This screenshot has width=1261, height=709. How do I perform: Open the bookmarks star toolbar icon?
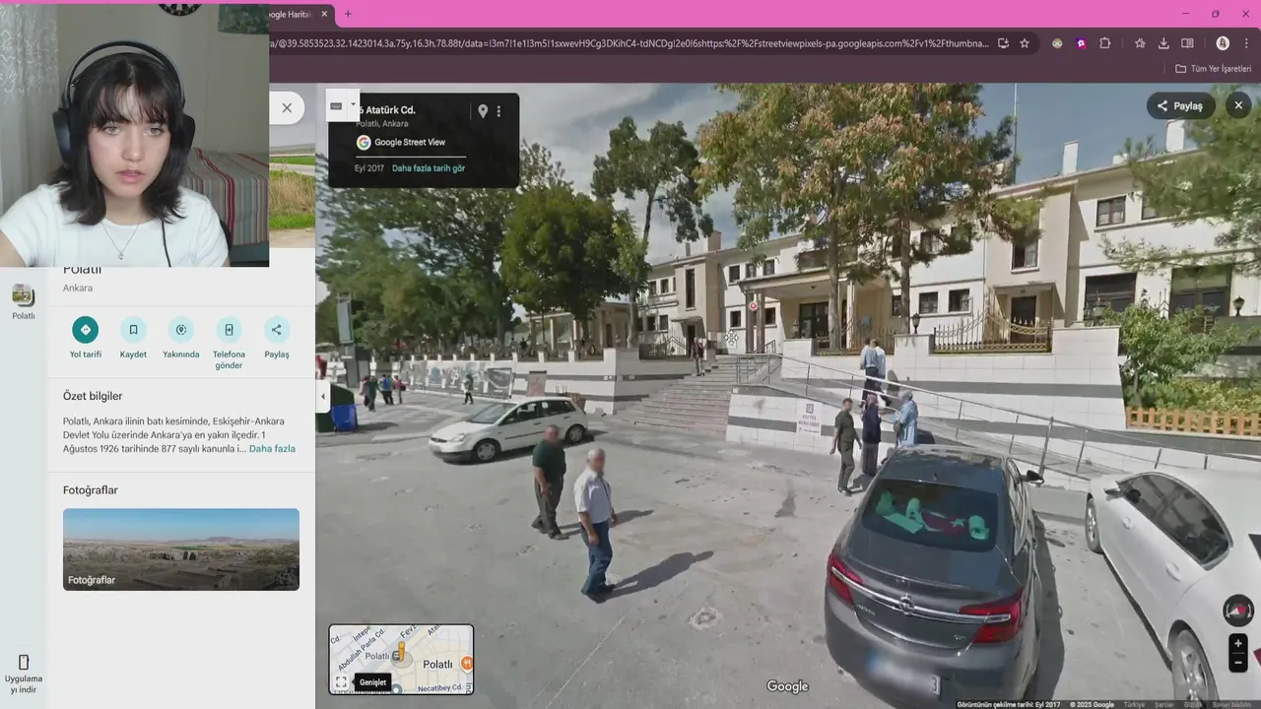pos(1140,43)
